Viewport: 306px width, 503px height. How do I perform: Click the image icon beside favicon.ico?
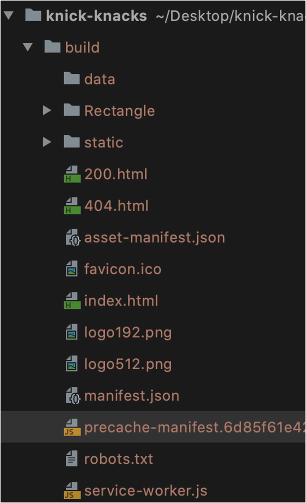click(x=72, y=269)
